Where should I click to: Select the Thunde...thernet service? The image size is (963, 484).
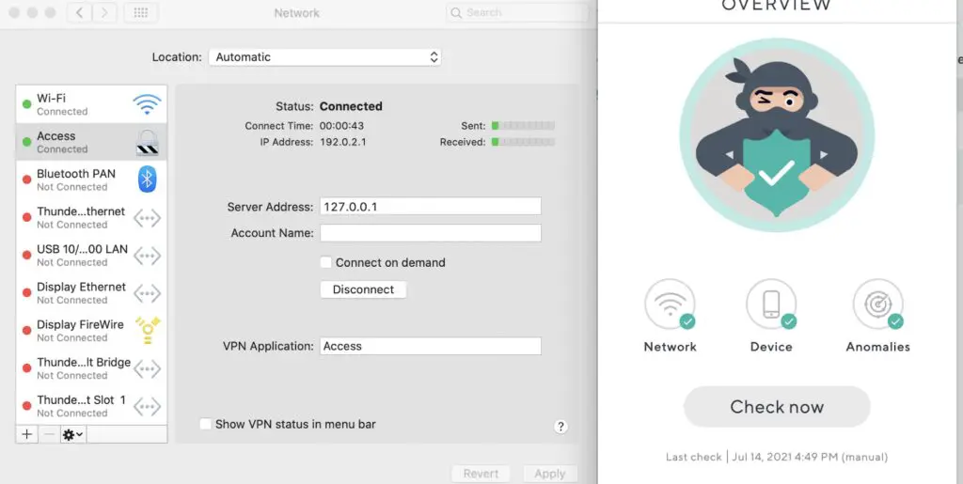coord(91,217)
